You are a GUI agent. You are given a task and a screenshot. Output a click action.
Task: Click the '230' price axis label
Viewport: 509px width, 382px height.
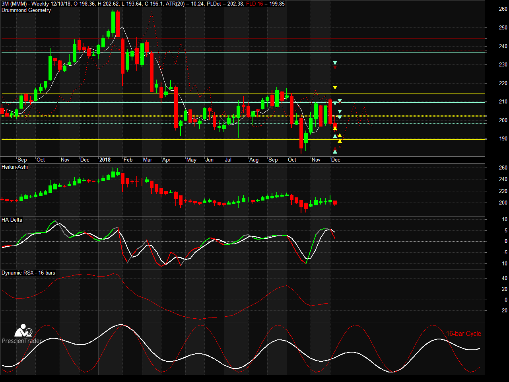point(503,64)
